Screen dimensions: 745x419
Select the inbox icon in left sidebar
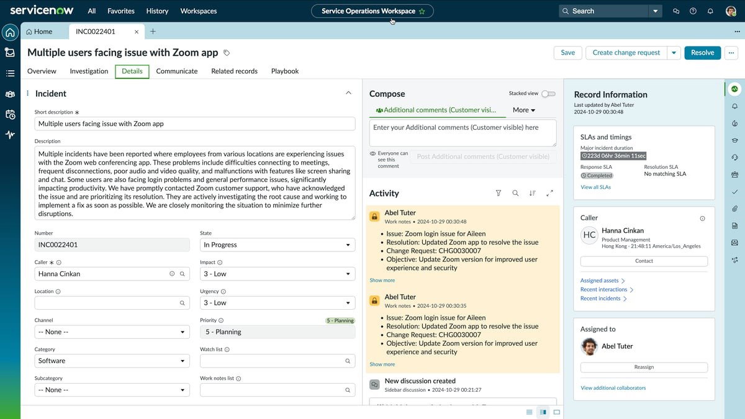tap(9, 53)
